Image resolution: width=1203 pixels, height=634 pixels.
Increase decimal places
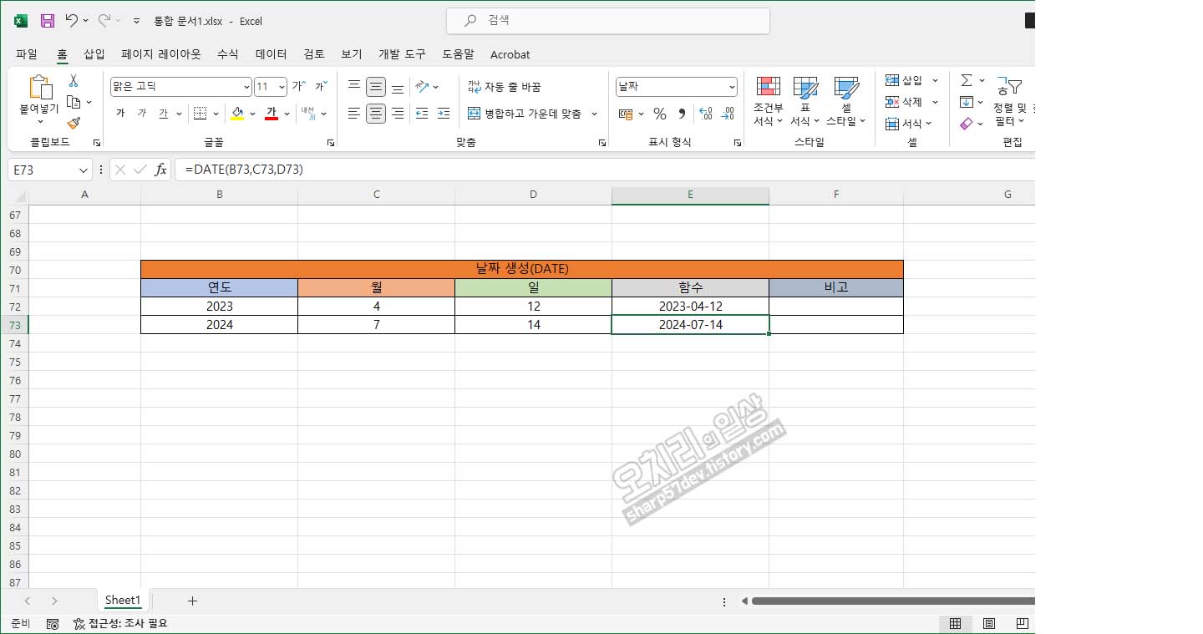click(705, 114)
